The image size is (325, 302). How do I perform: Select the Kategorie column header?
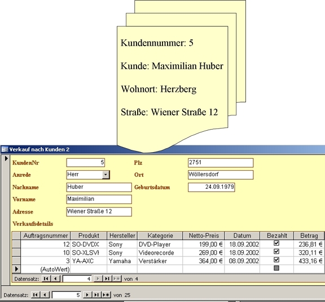click(x=160, y=236)
